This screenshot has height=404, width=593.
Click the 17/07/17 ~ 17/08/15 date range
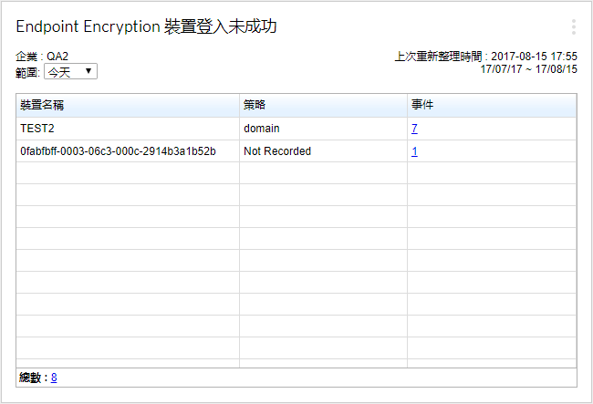pyautogui.click(x=528, y=69)
